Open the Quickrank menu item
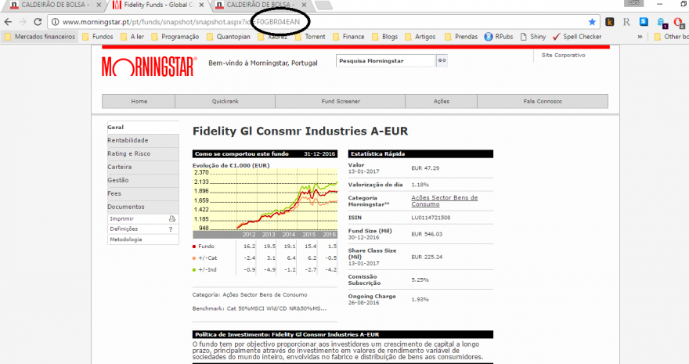689x364 pixels. (225, 101)
